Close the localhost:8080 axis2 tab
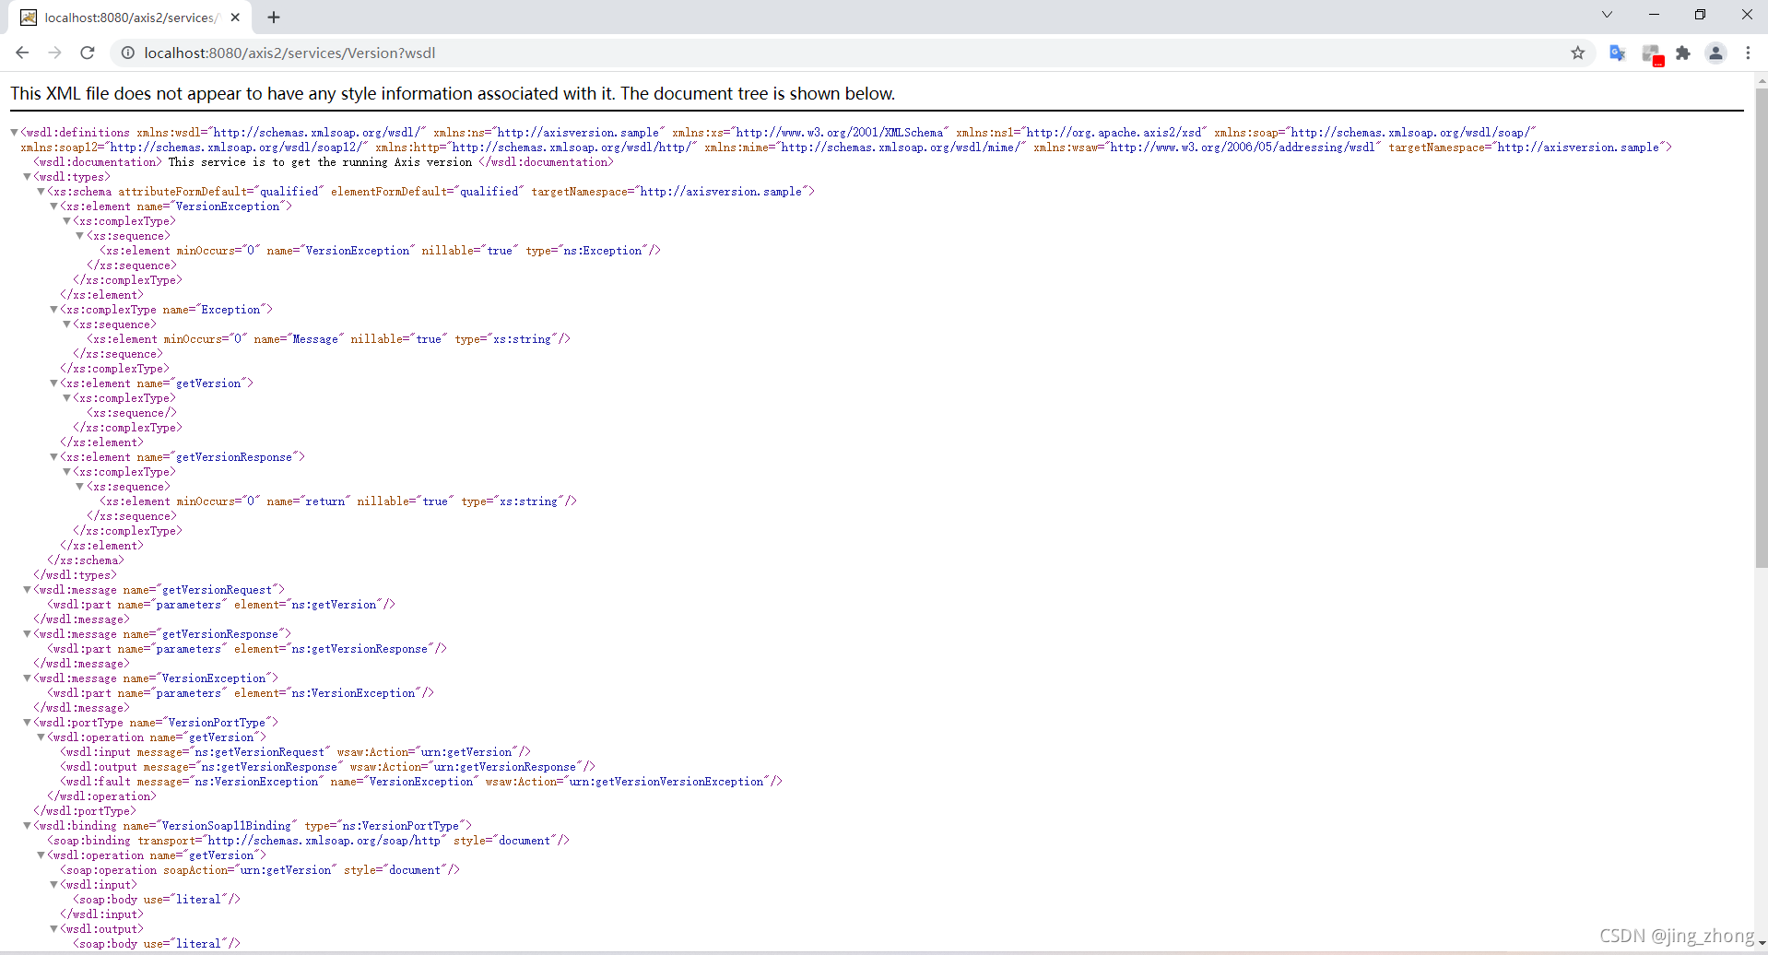Screen dimensions: 1768x955 click(235, 17)
